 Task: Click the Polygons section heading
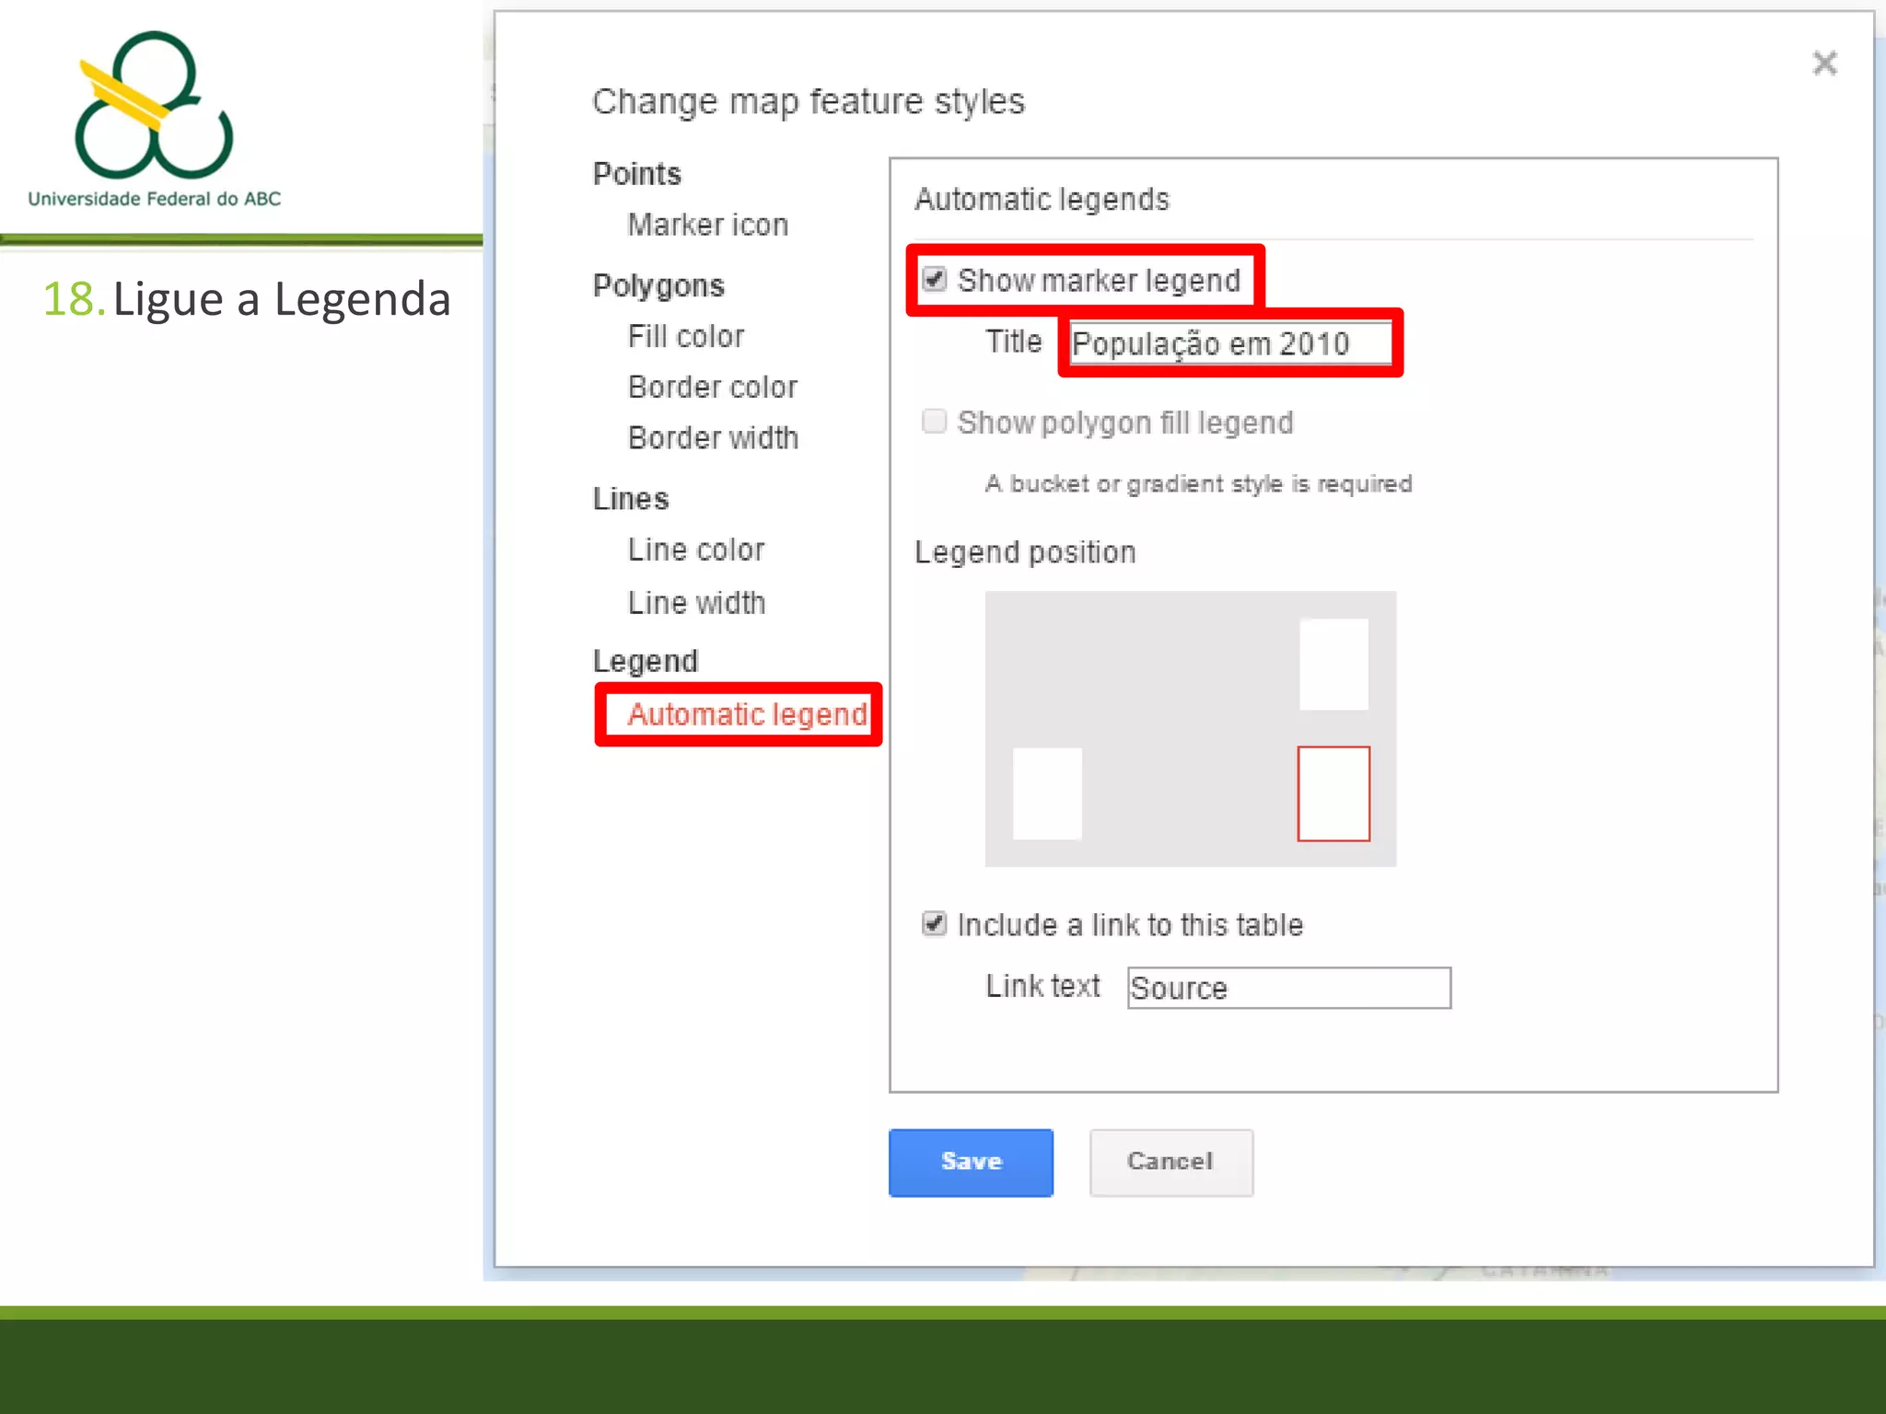point(658,286)
